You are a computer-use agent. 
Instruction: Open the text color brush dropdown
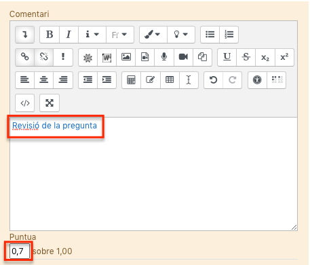(153, 35)
